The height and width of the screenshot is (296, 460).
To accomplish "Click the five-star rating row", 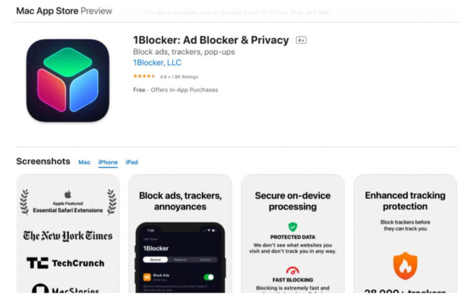I will coord(165,76).
